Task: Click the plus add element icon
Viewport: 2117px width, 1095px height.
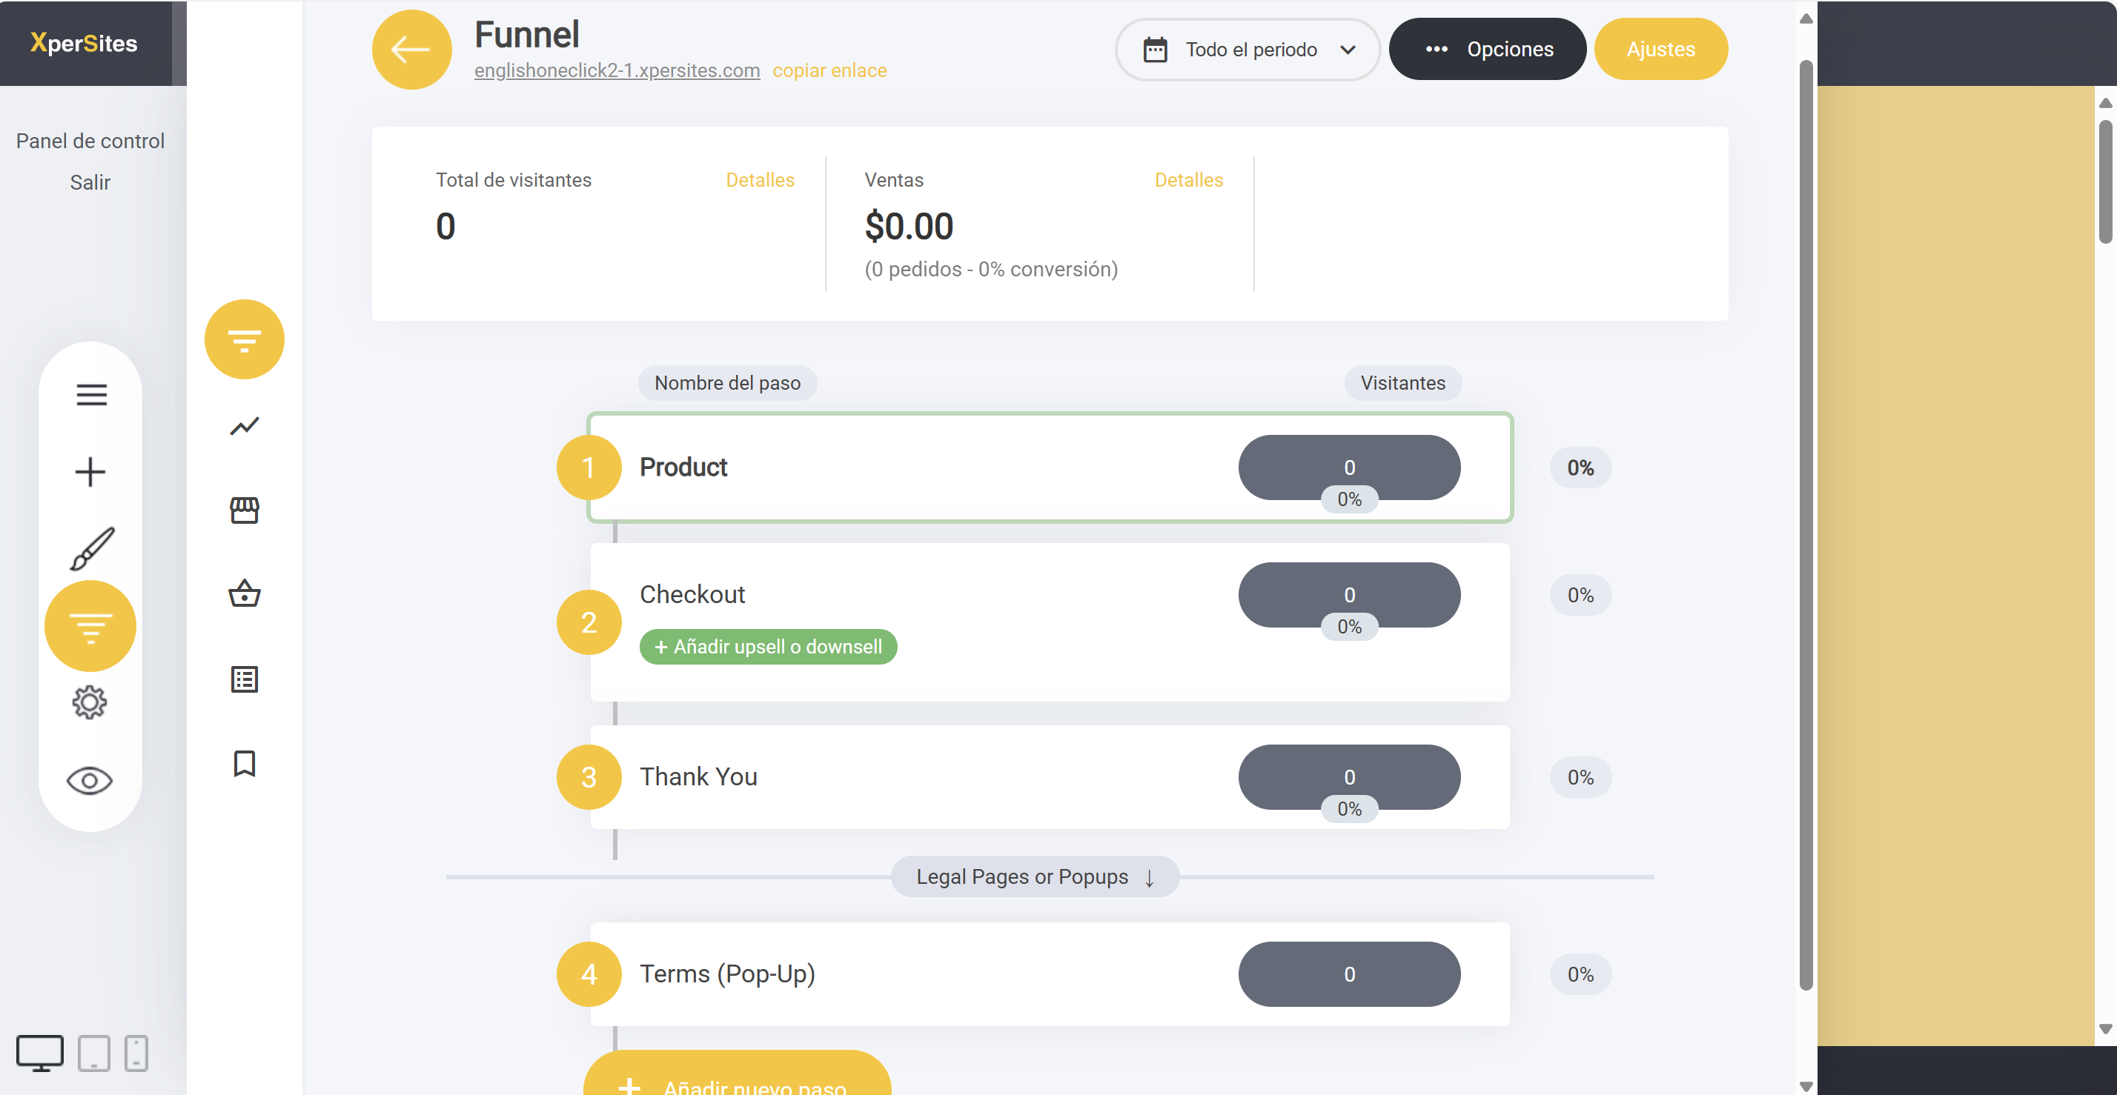Action: [x=90, y=471]
